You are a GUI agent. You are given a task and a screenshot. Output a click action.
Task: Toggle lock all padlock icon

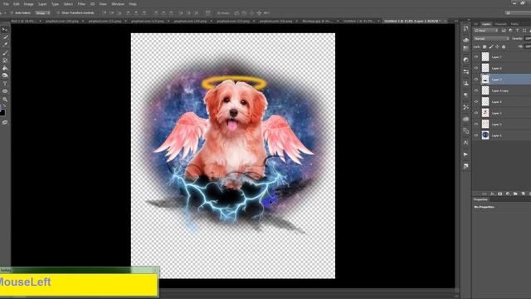pos(504,47)
